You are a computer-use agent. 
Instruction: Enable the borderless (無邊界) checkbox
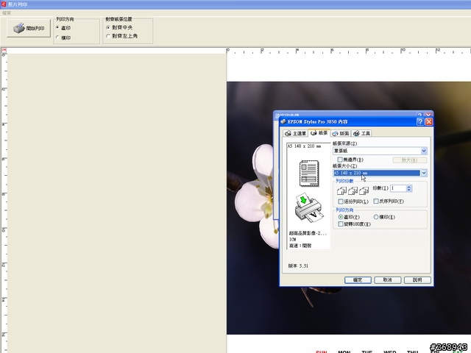(340, 160)
